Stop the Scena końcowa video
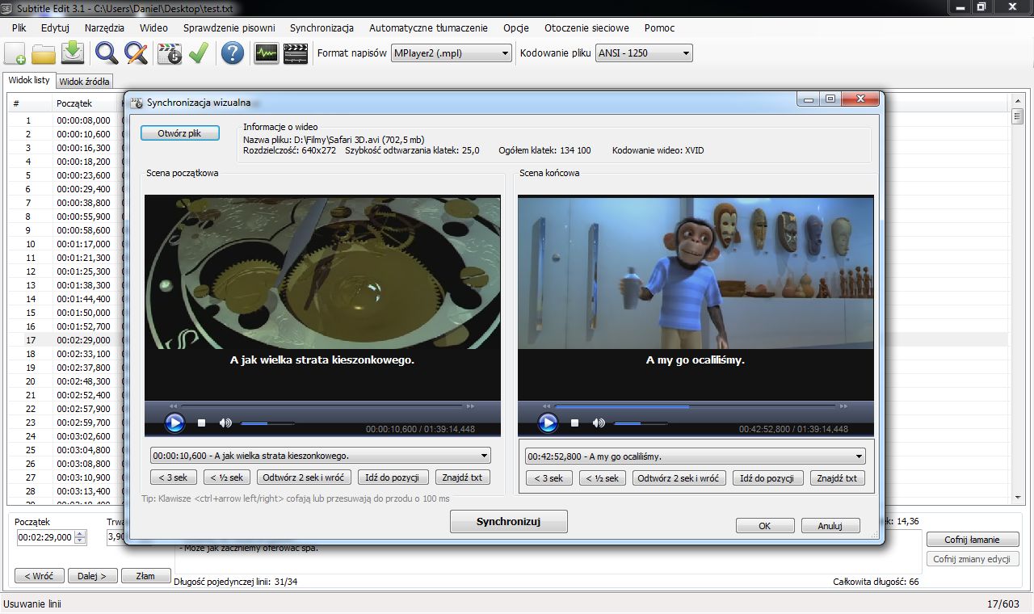 [x=575, y=423]
